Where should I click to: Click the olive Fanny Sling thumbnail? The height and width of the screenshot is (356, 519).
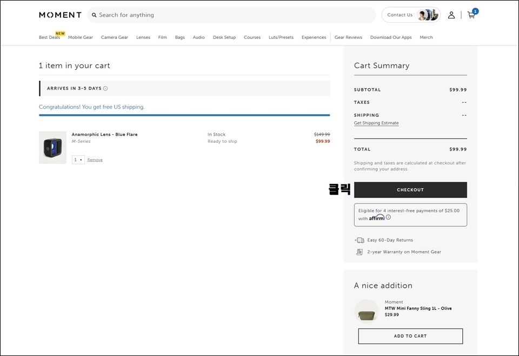367,311
